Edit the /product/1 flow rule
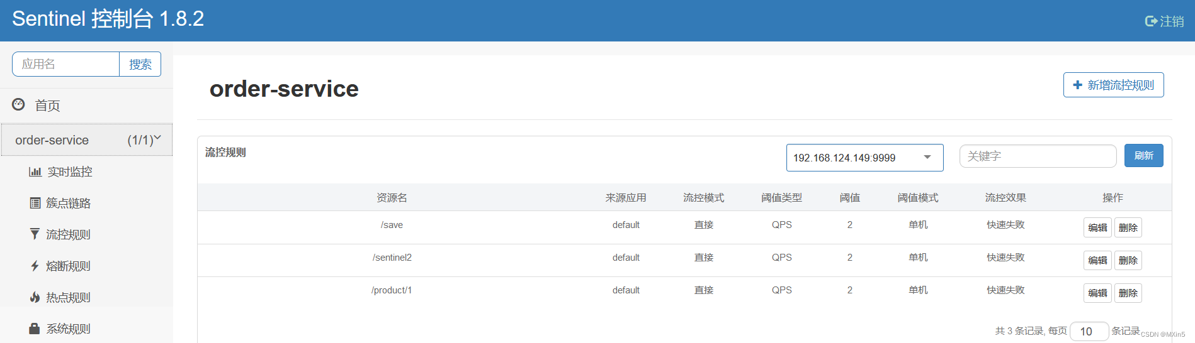Screen dimensions: 1195x343 coord(1097,293)
